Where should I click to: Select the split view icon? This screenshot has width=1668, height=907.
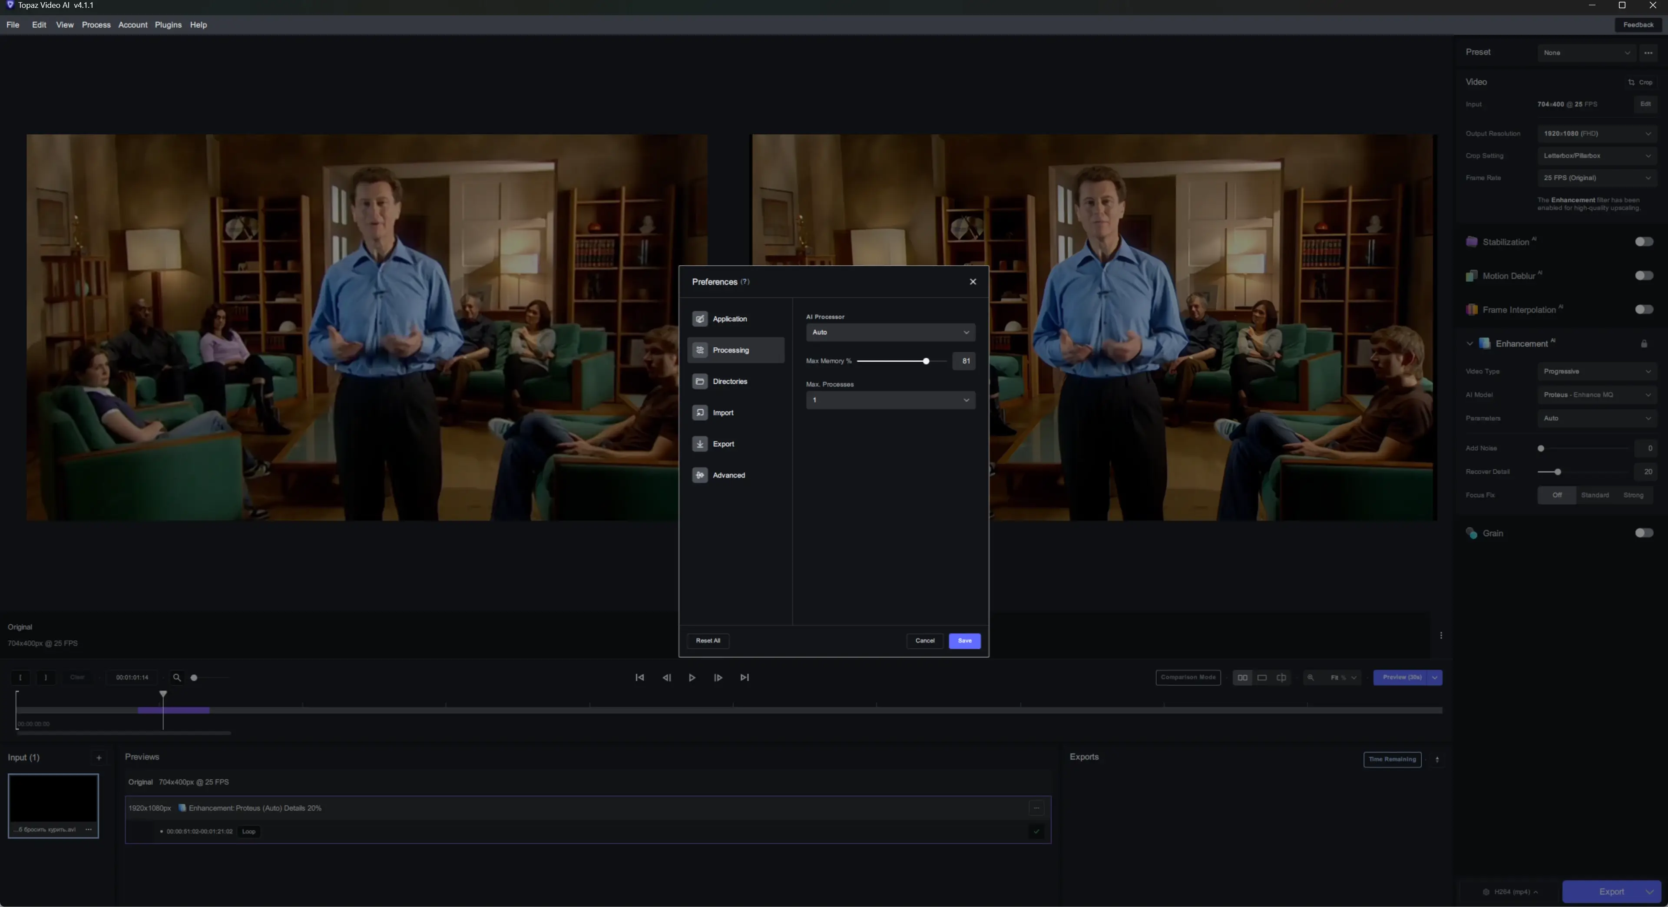(1281, 678)
